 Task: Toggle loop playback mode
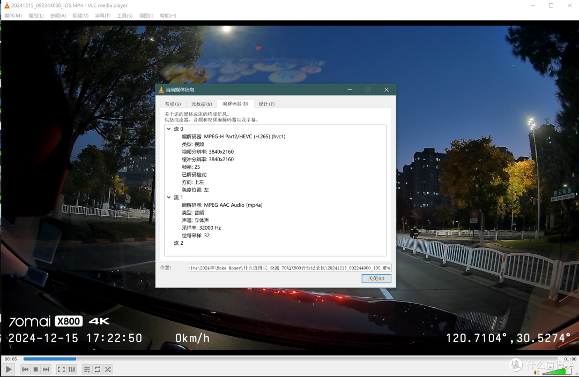[x=97, y=370]
